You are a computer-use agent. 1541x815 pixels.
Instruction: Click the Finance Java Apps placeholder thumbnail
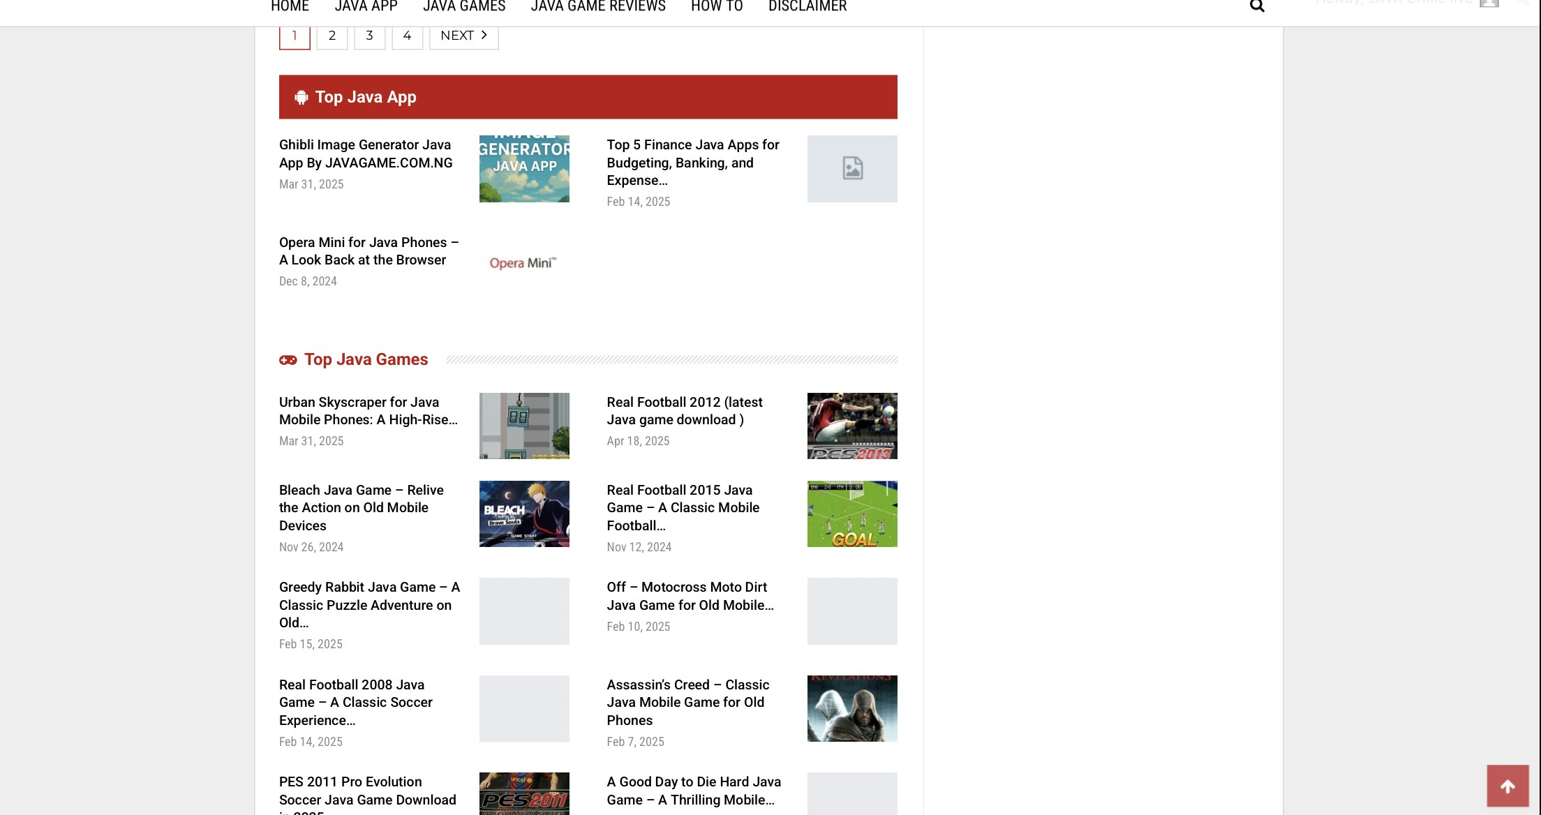coord(852,169)
